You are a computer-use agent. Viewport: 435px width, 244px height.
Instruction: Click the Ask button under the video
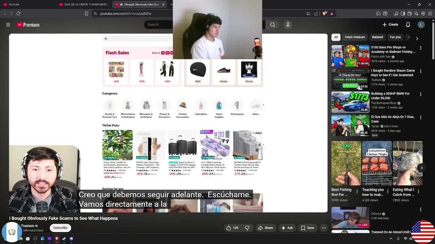[x=287, y=228]
